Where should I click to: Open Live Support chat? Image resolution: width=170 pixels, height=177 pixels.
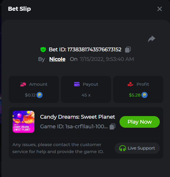pos(137,148)
